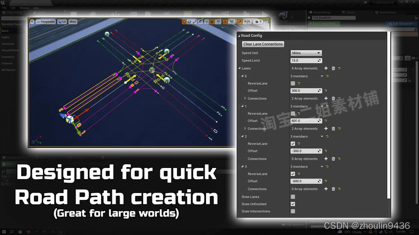
Task: Click the lane 0 Offset 300.0 field
Action: click(306, 91)
